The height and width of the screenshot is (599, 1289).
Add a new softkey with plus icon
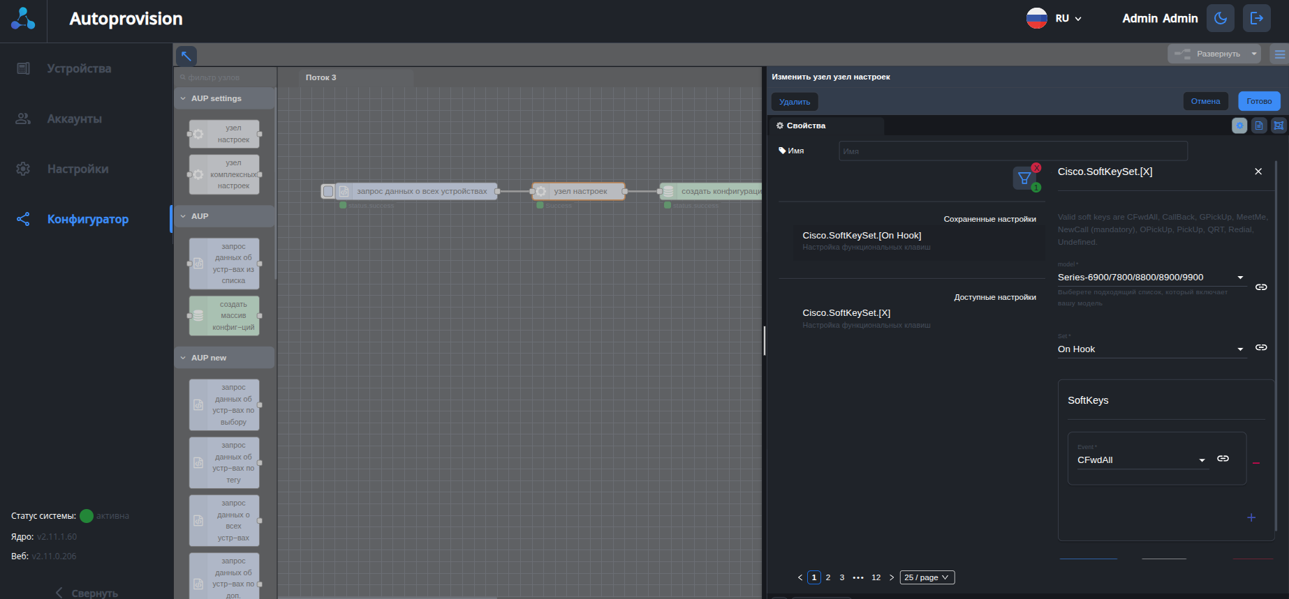(1251, 517)
